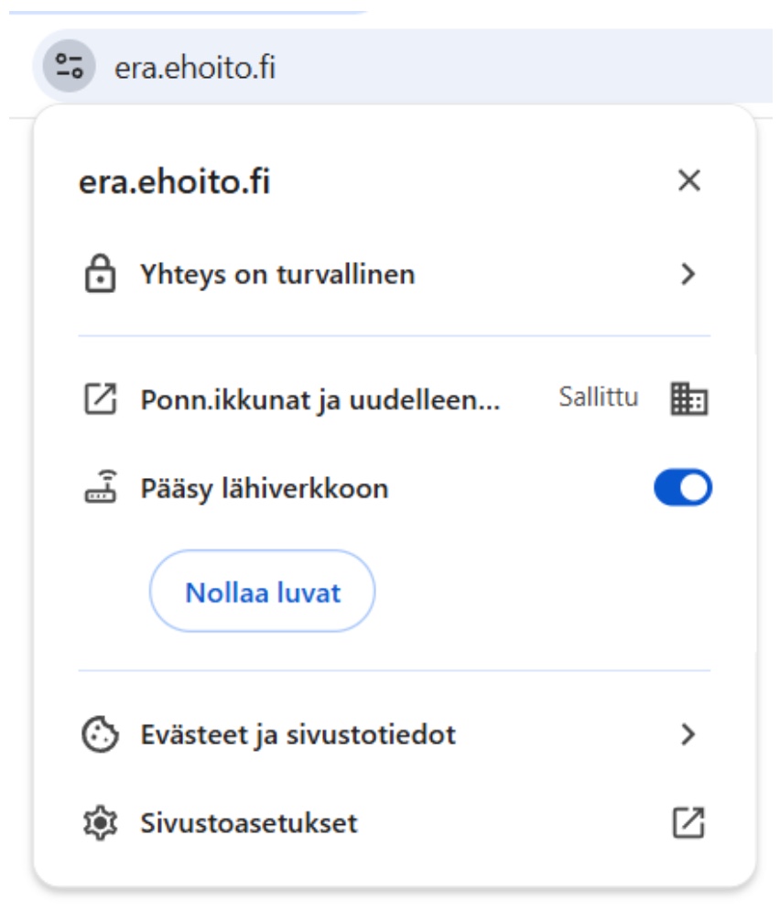Click the organization-managed building icon
Screen dimensions: 780x923
point(688,399)
